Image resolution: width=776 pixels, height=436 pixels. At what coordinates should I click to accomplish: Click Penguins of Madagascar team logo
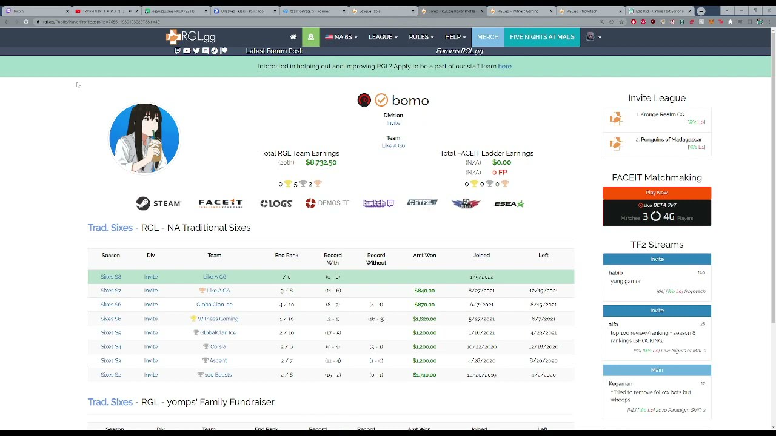[616, 143]
